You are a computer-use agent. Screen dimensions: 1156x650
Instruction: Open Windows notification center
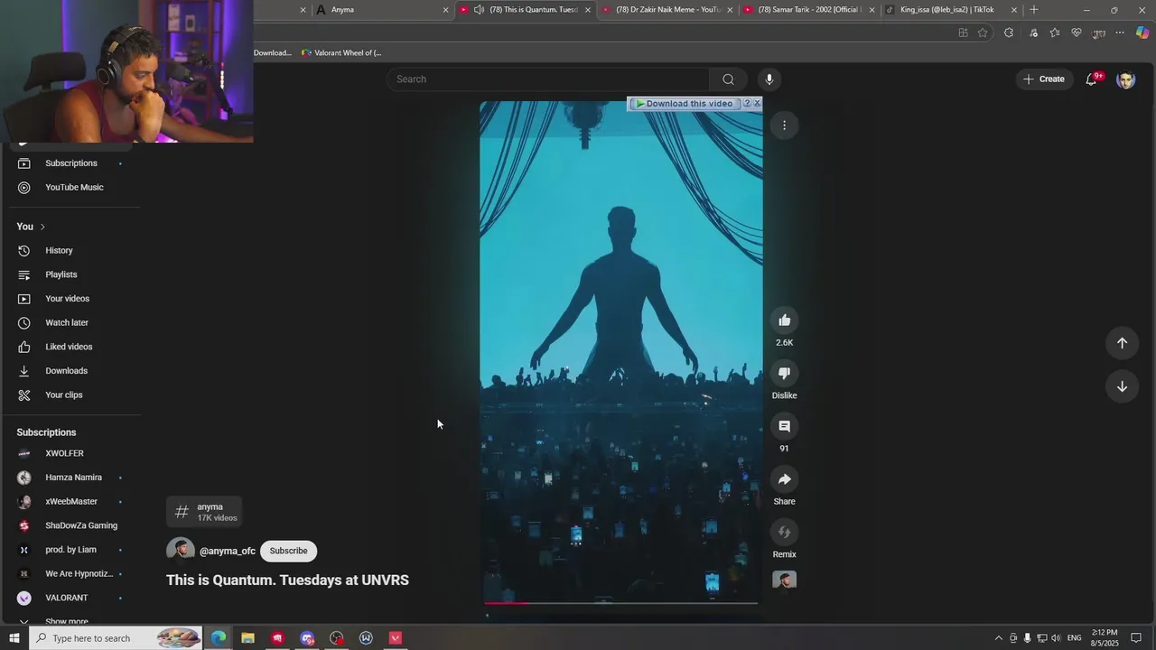(1136, 638)
